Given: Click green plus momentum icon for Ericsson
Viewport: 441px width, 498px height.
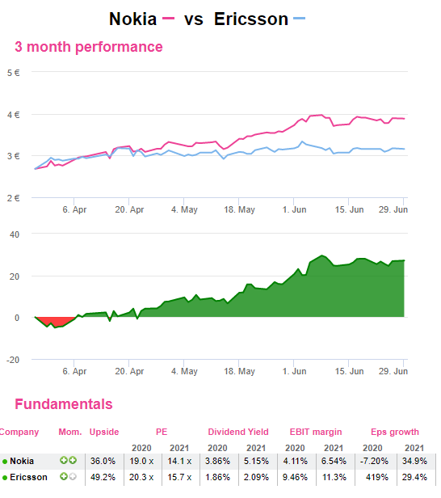Looking at the screenshot, I should (64, 476).
